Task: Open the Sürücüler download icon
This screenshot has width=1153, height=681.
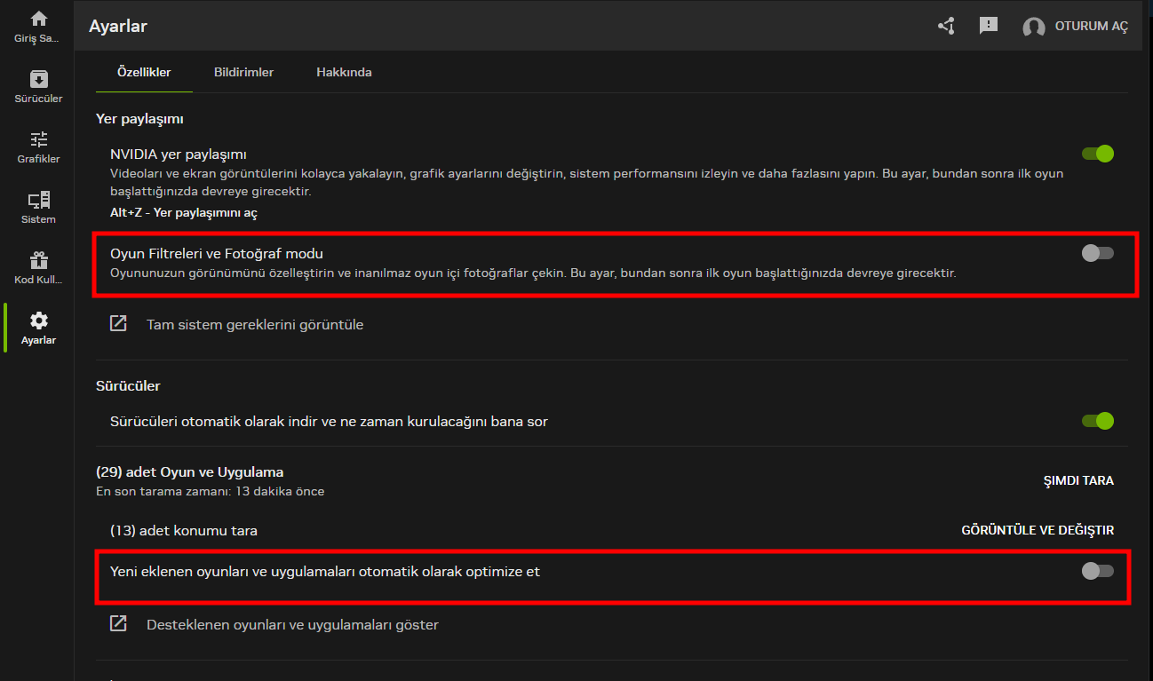Action: click(38, 79)
